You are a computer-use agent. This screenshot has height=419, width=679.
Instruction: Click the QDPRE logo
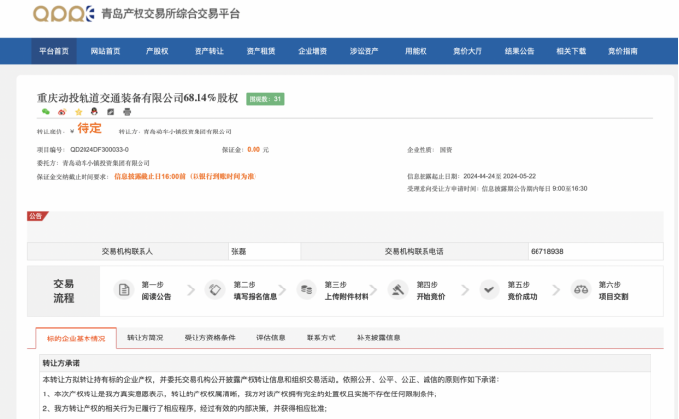64,14
